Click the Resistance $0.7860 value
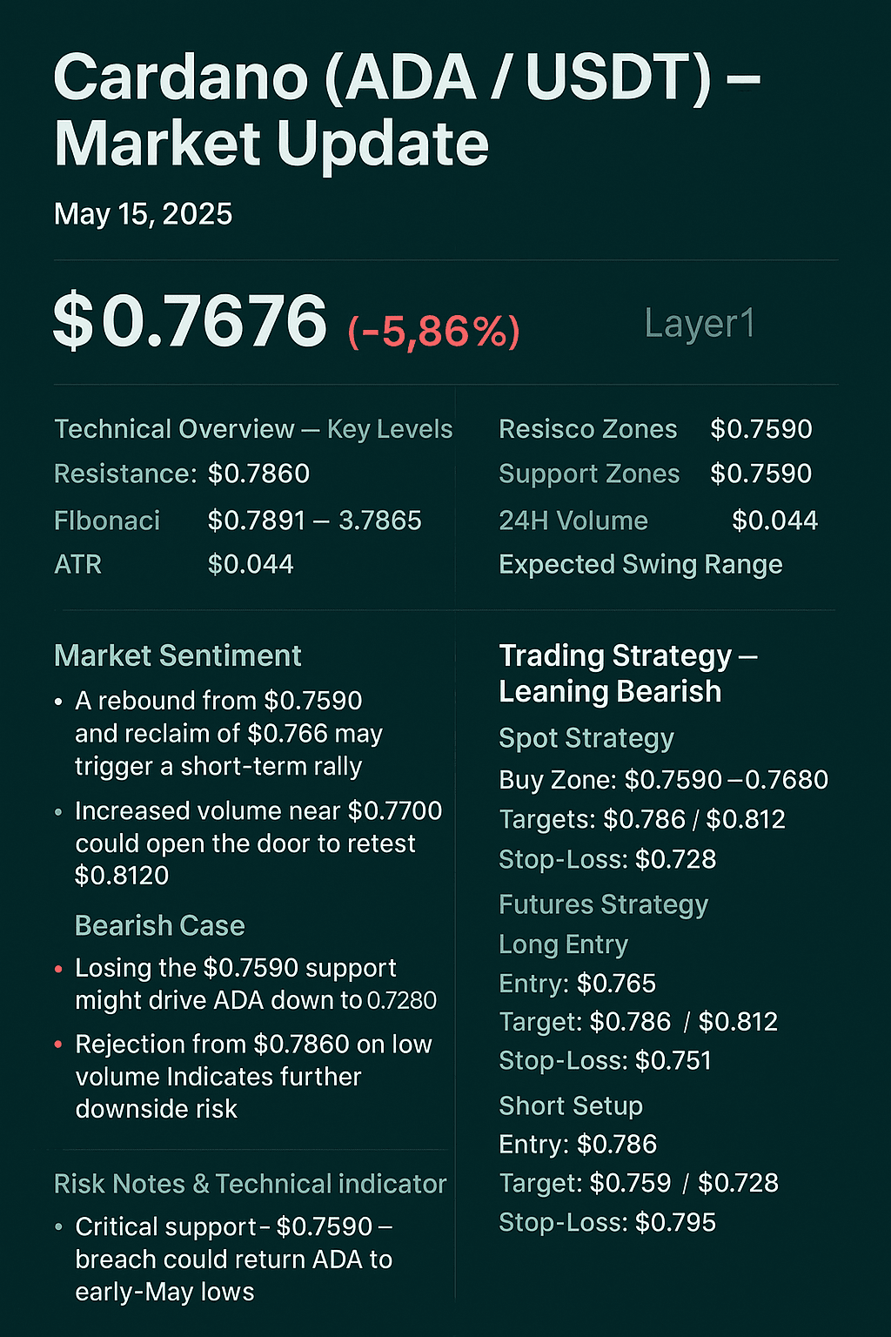Viewport: 891px width, 1337px height. tap(258, 474)
